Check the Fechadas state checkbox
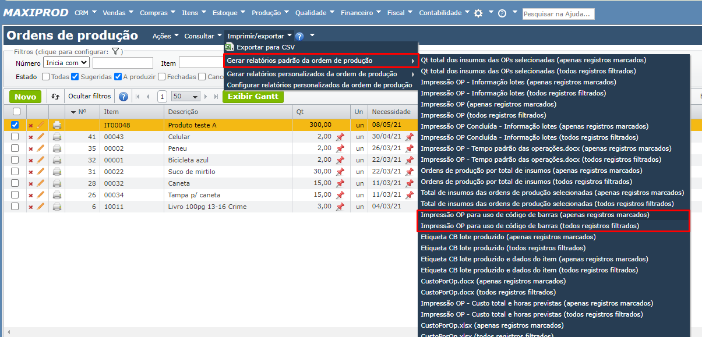 coord(160,76)
